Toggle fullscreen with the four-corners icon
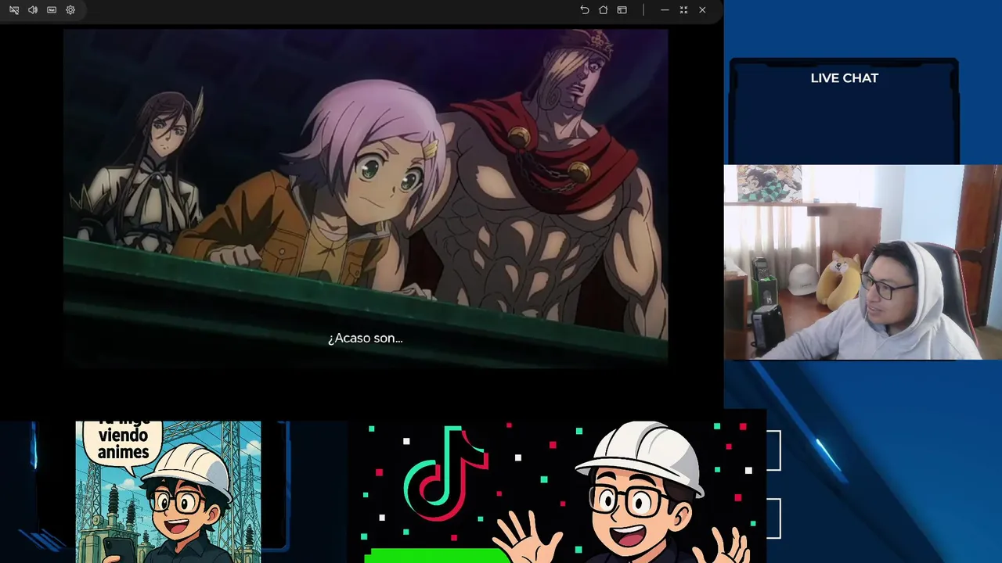Viewport: 1002px width, 563px height. [x=683, y=10]
